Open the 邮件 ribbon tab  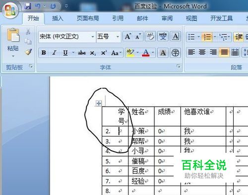coord(142,18)
